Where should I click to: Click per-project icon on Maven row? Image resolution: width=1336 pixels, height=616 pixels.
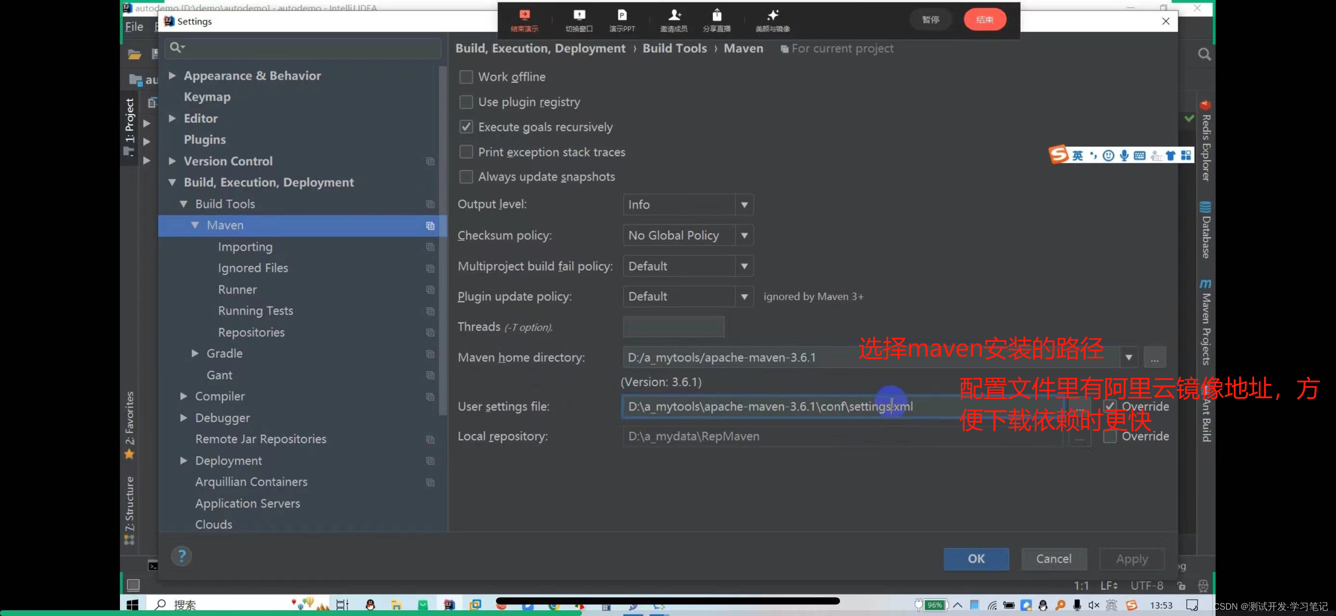point(430,225)
